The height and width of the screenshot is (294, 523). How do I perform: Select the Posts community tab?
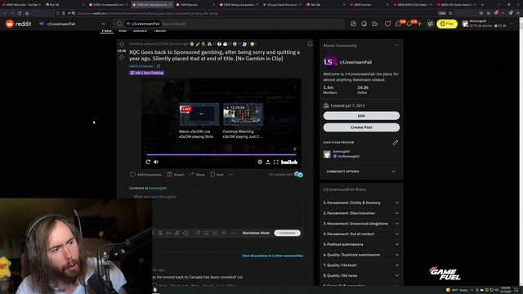(107, 31)
